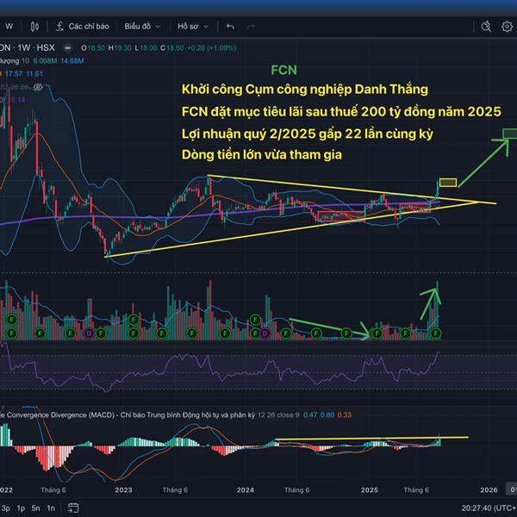517x517 pixels.
Task: Click the upper F marker just after 2023
Action: click(x=134, y=320)
